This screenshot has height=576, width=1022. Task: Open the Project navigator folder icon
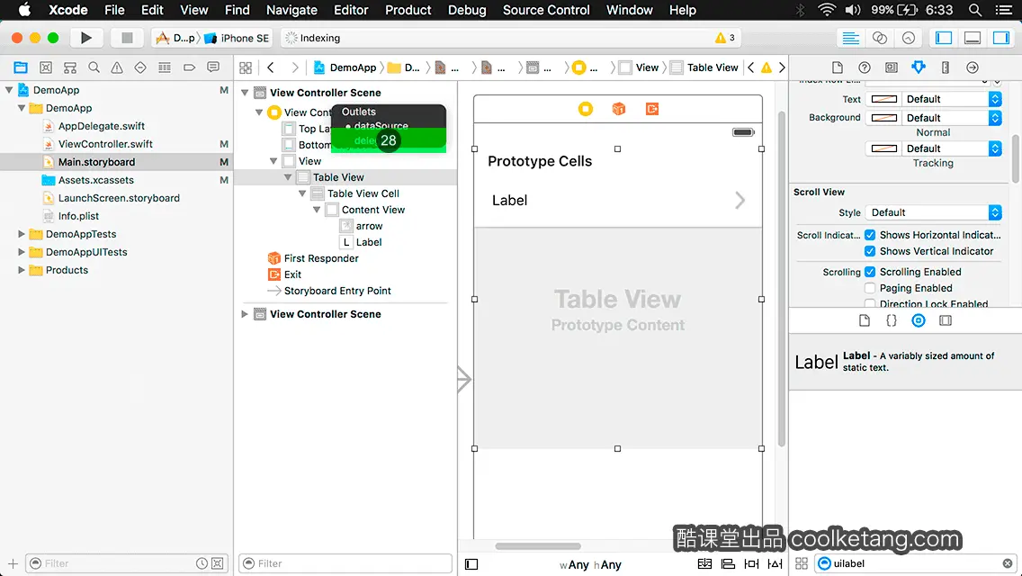coord(21,67)
